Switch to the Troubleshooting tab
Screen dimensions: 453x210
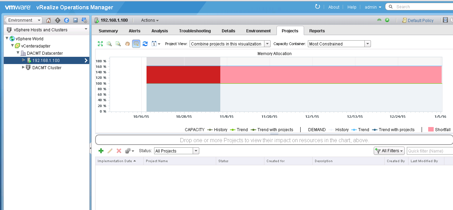pos(195,31)
